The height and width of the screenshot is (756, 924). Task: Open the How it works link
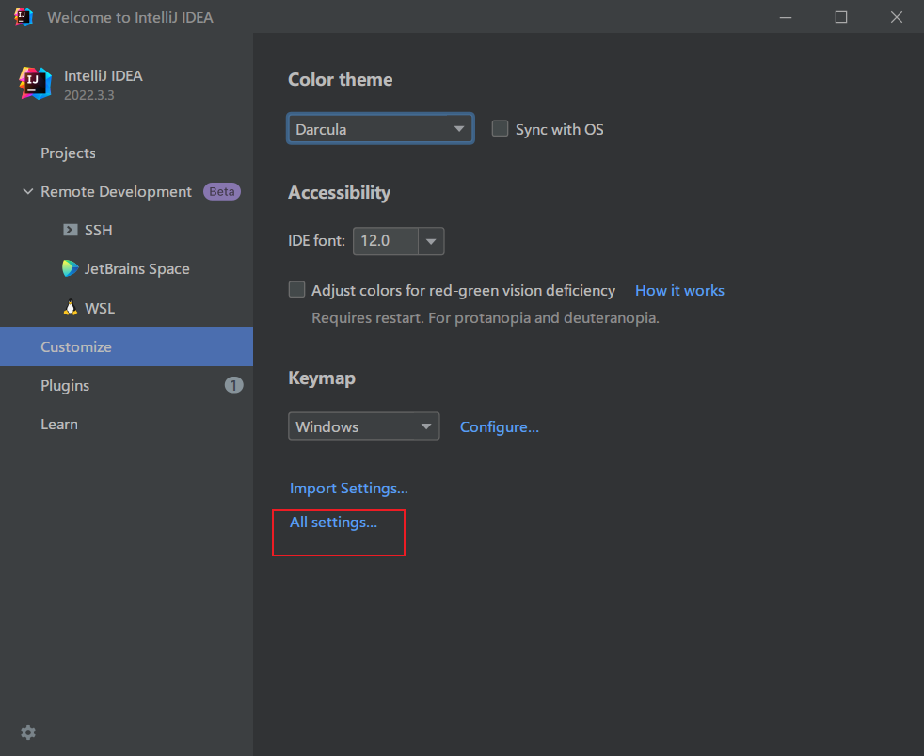click(x=679, y=290)
